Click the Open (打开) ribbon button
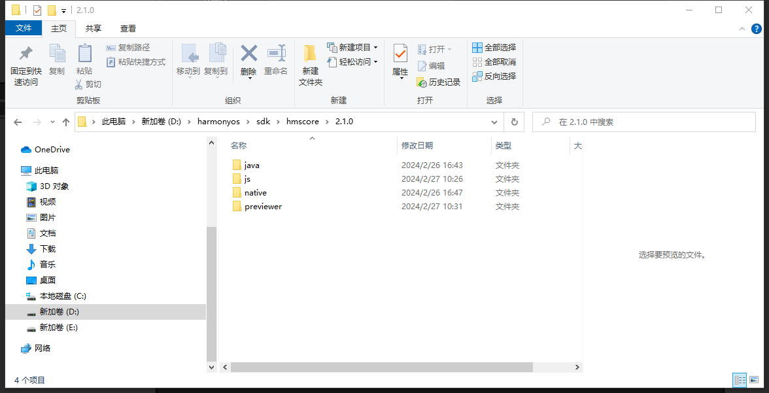Image resolution: width=769 pixels, height=393 pixels. tap(434, 50)
